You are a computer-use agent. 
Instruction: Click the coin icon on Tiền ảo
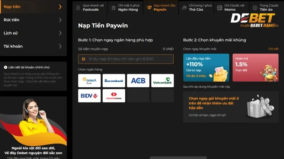pos(255,8)
